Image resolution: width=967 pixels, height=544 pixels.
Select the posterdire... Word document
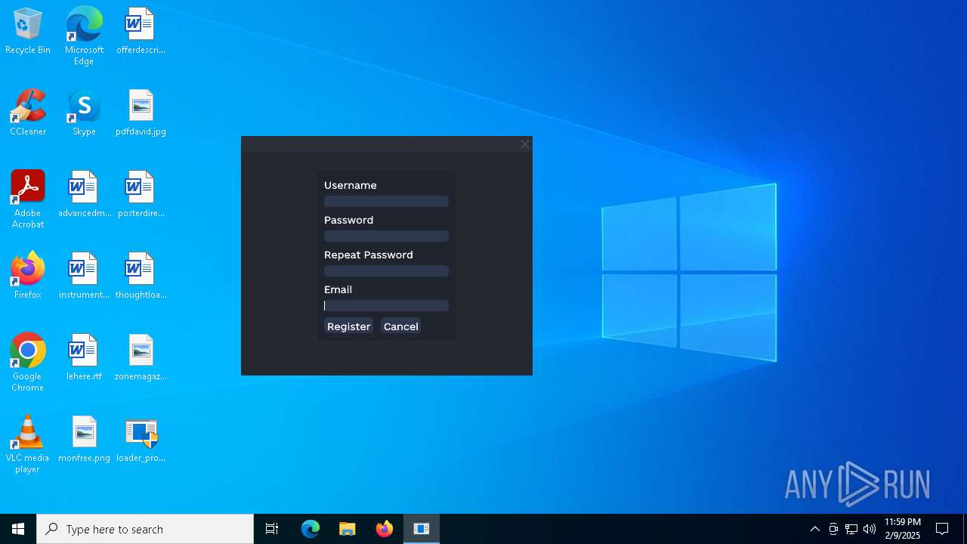tap(141, 194)
